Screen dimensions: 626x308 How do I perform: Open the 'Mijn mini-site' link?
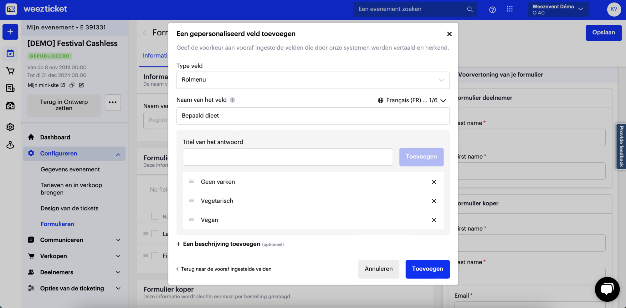pos(43,85)
